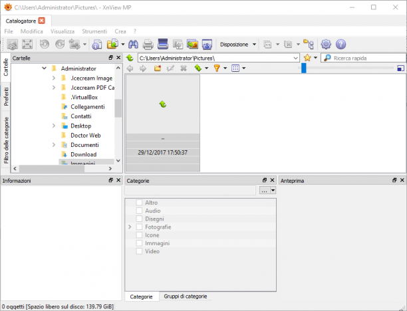This screenshot has width=407, height=311.
Task: Click the green refresh icon
Action: coord(198,68)
